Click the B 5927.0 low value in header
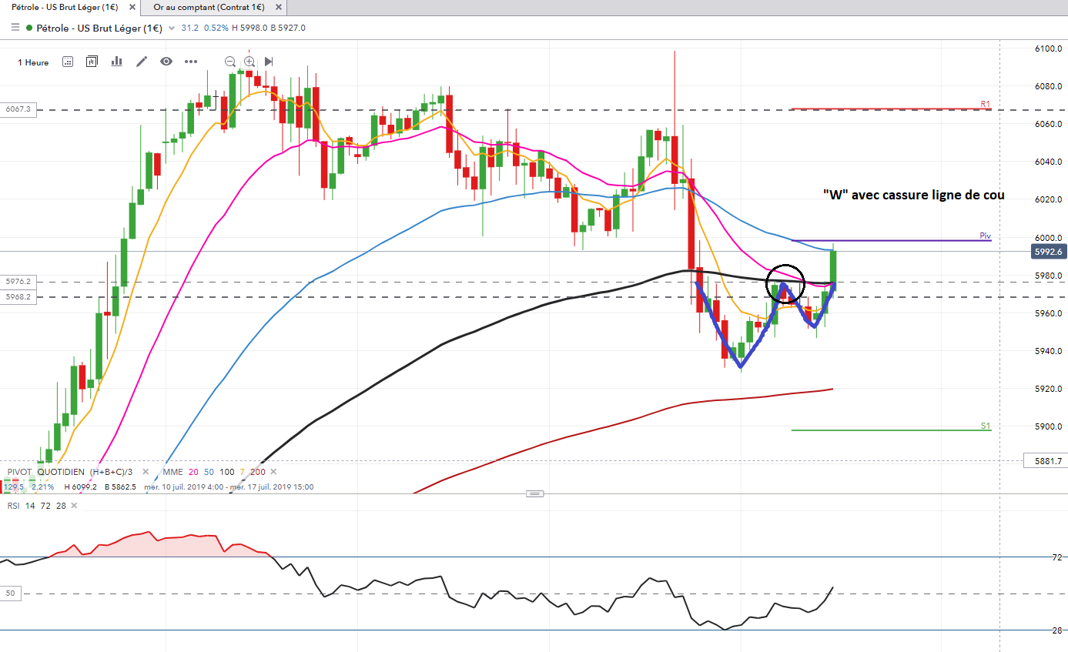The height and width of the screenshot is (652, 1068). [290, 28]
